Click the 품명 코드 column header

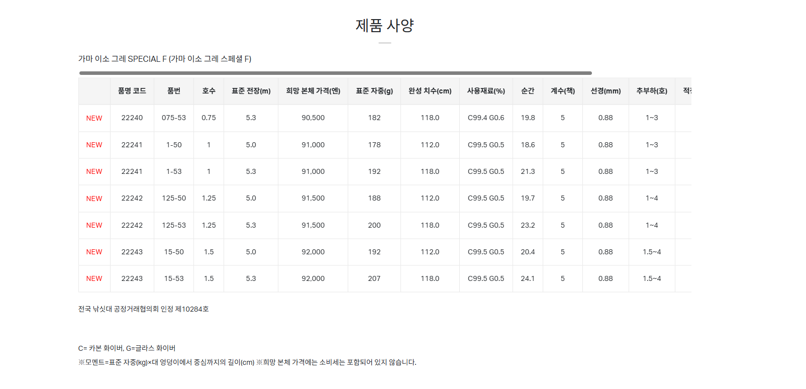tap(132, 91)
